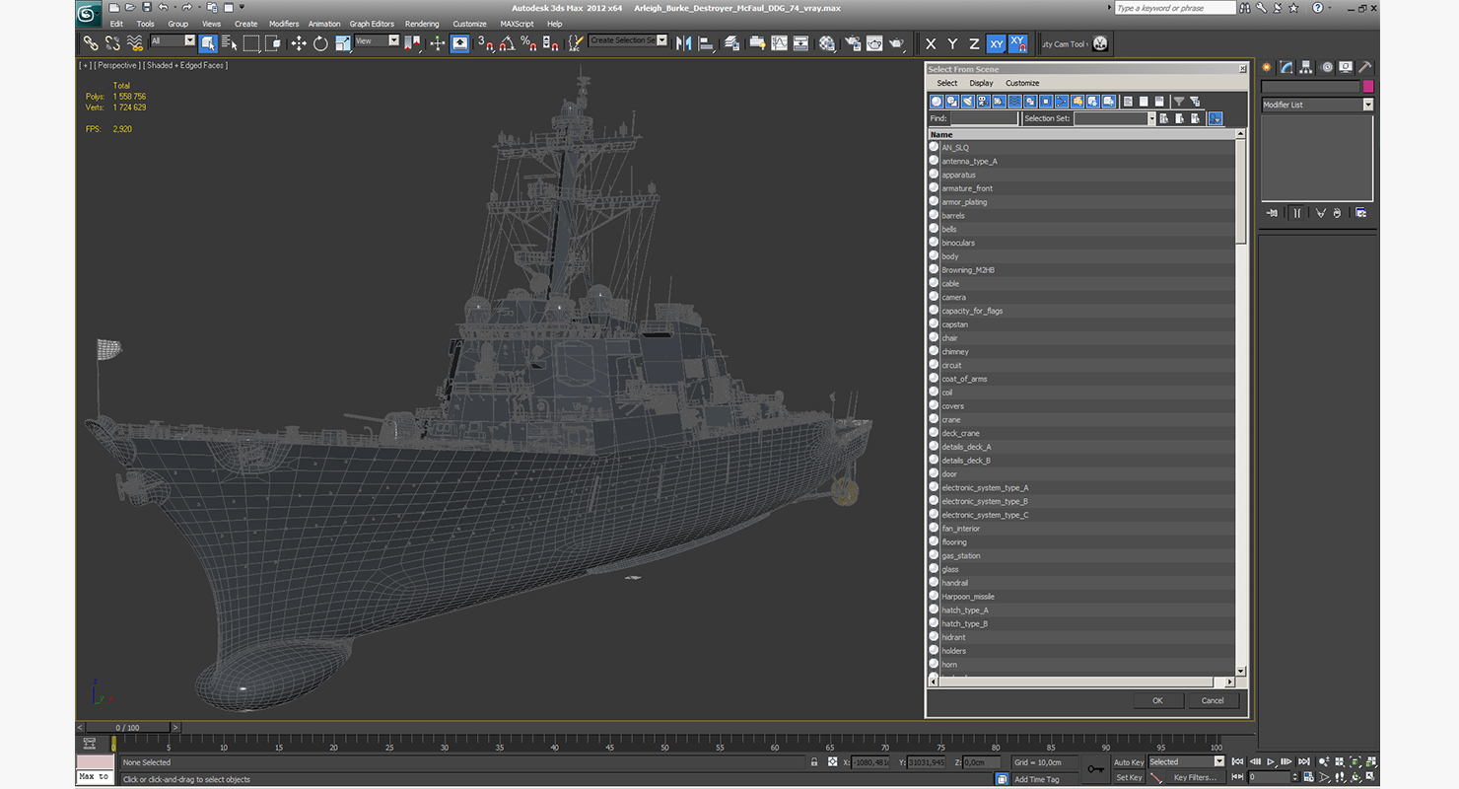Toggle Angle Snap button
This screenshot has height=789, width=1459.
(x=507, y=43)
